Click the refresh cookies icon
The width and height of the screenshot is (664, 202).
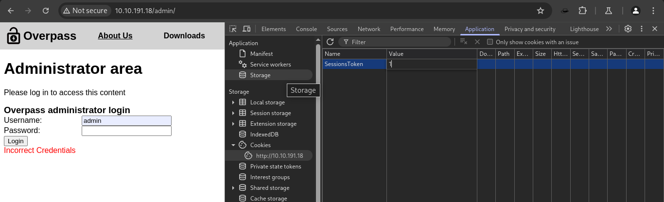pyautogui.click(x=330, y=42)
